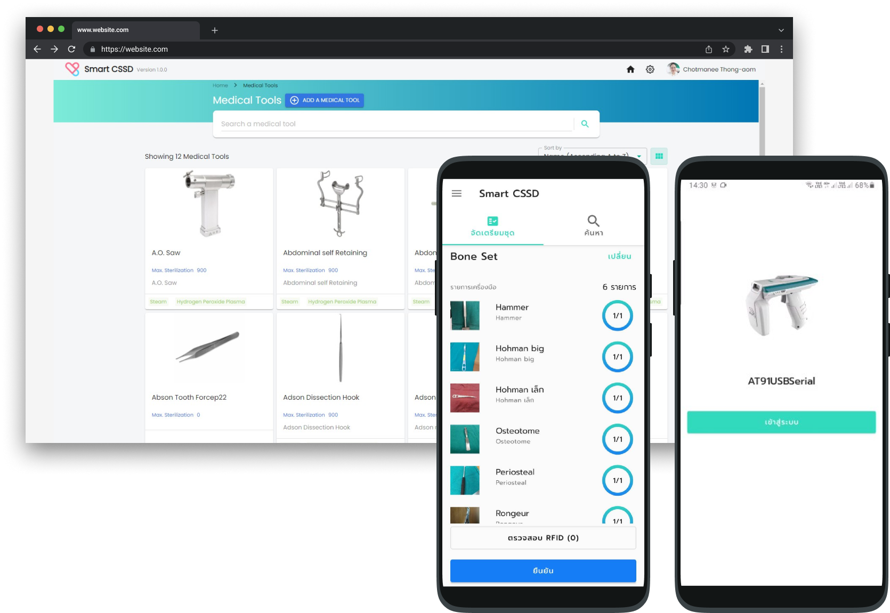890x613 pixels.
Task: Click the address bar lock icon
Action: pos(93,49)
